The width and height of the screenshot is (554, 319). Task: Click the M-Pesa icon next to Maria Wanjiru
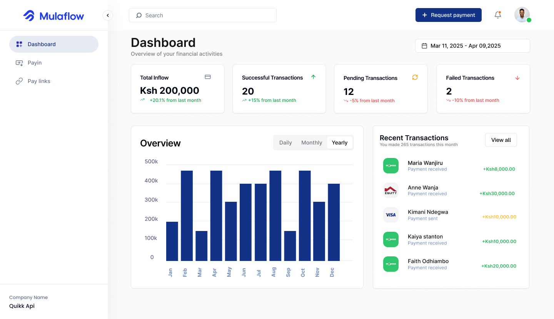click(391, 166)
